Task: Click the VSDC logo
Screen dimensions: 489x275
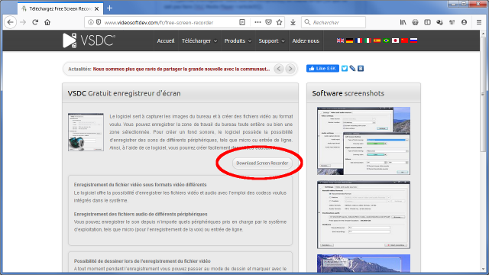Action: click(x=89, y=40)
